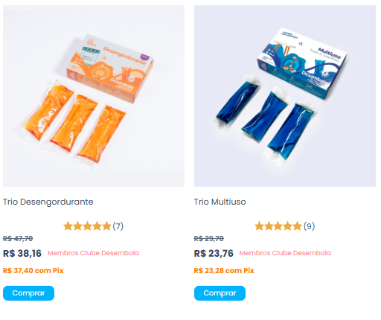
Task: Click the R$ 38,16 member price
Action: pos(22,253)
